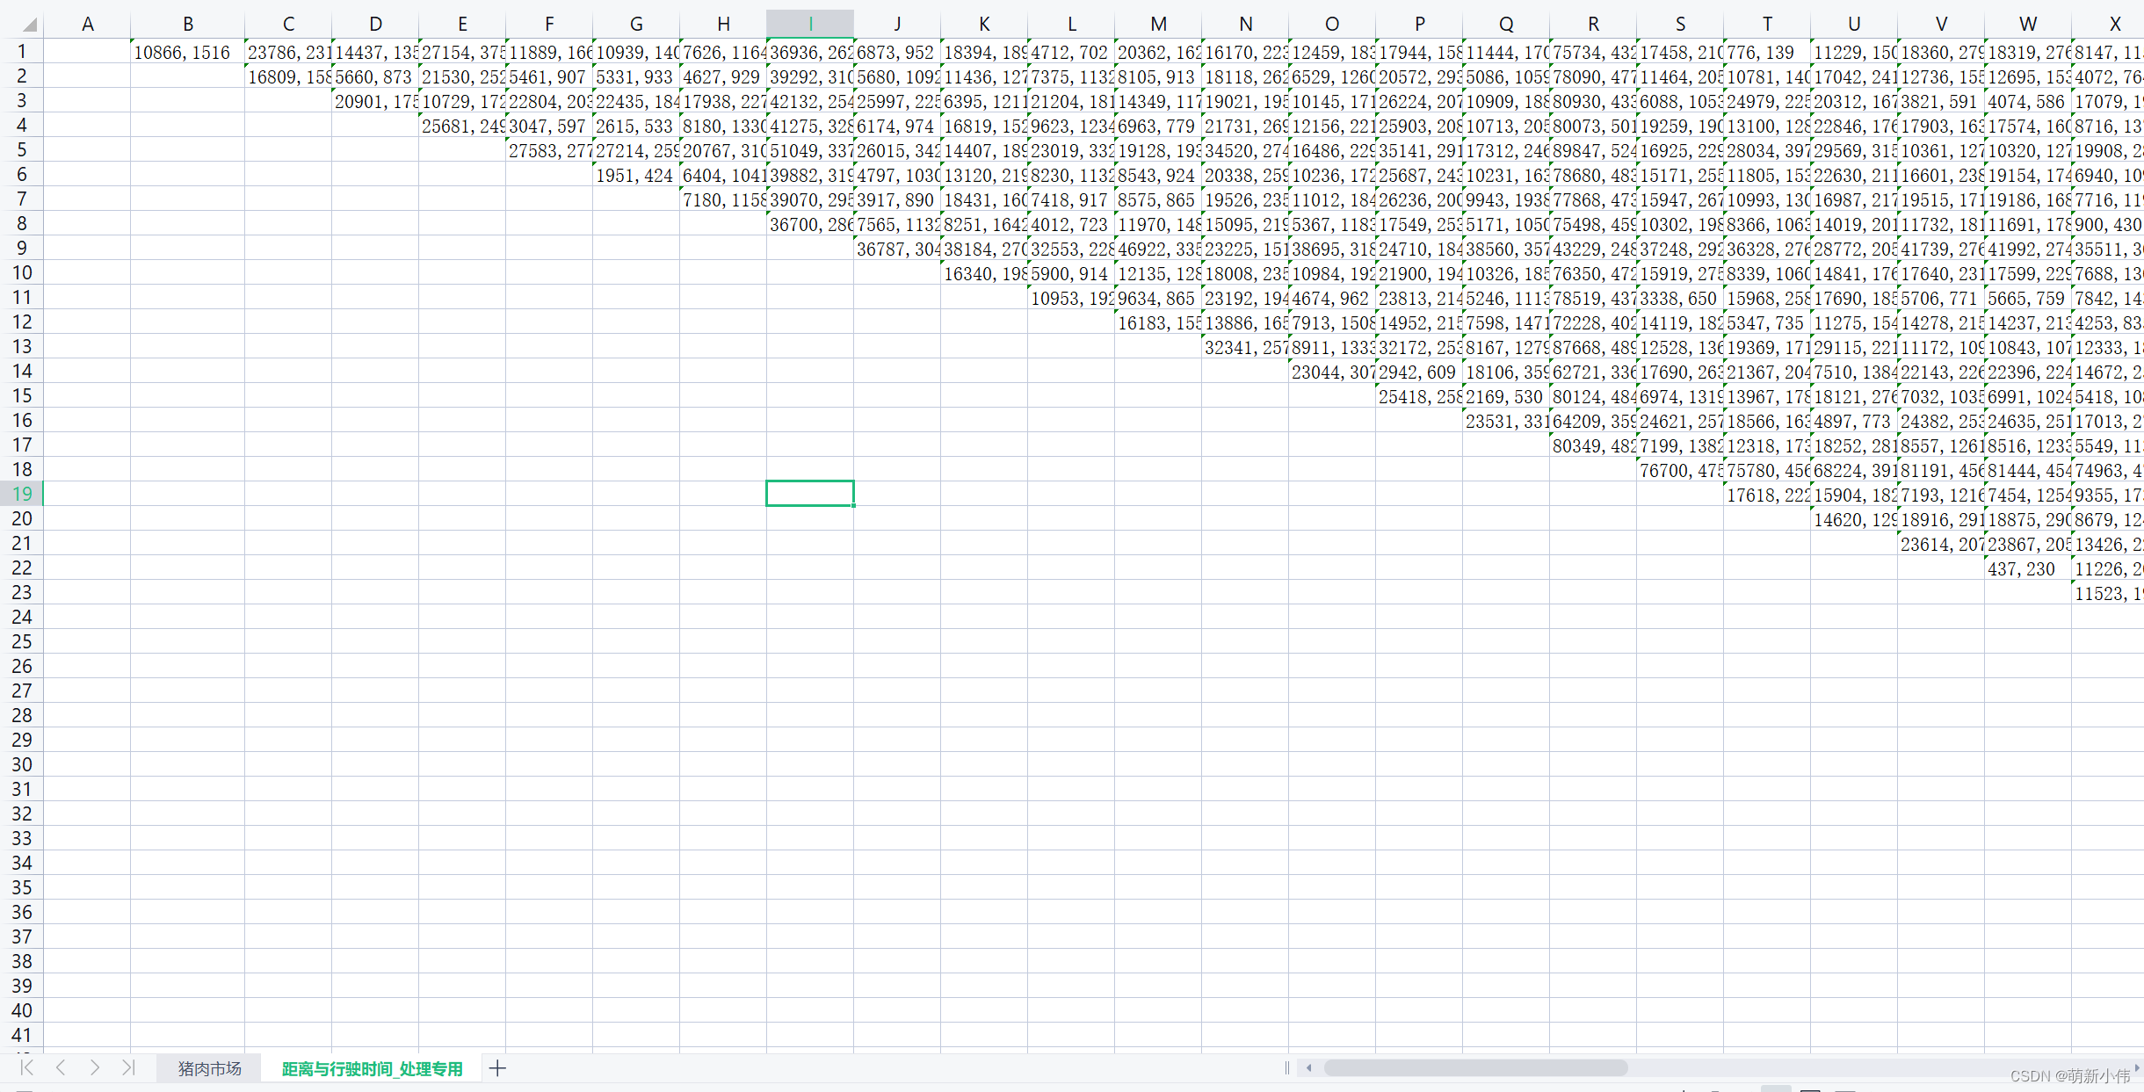Jump to last sheet with navigation arrow
Screen dimensions: 2144x1092
[128, 1067]
